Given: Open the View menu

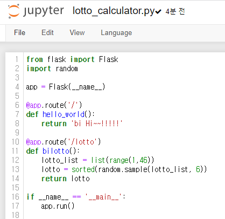Looking at the screenshot, I should [77, 33].
